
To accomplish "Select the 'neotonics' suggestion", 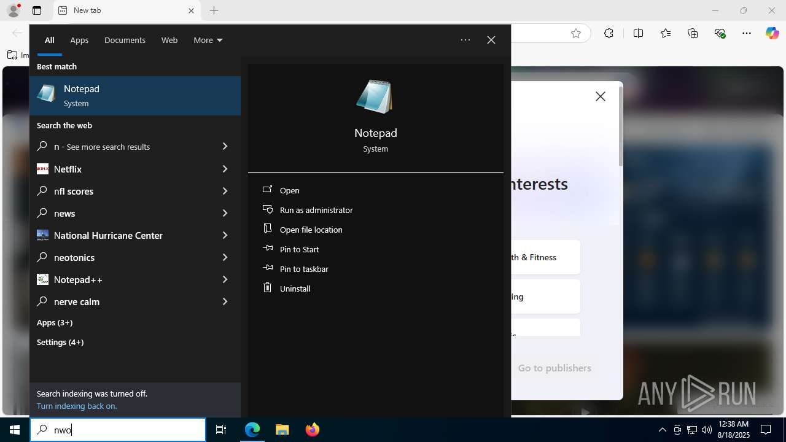I will [120, 257].
